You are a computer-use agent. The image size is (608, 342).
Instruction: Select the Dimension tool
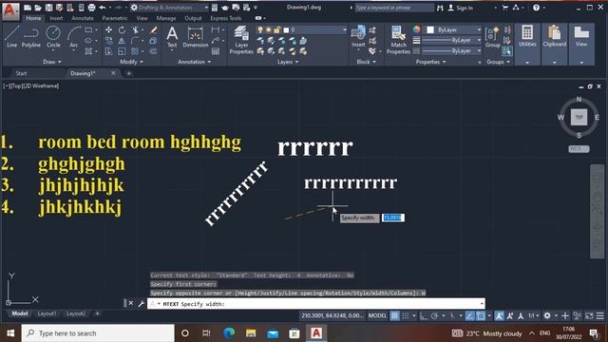point(195,37)
